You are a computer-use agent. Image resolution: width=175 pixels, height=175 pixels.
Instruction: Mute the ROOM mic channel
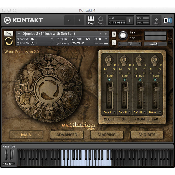[136, 73]
